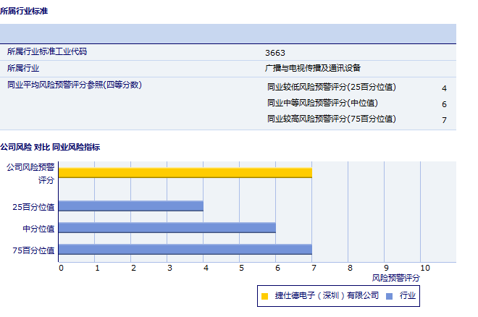Click the blue 75百分位值 bar
478x317 pixels.
185,250
